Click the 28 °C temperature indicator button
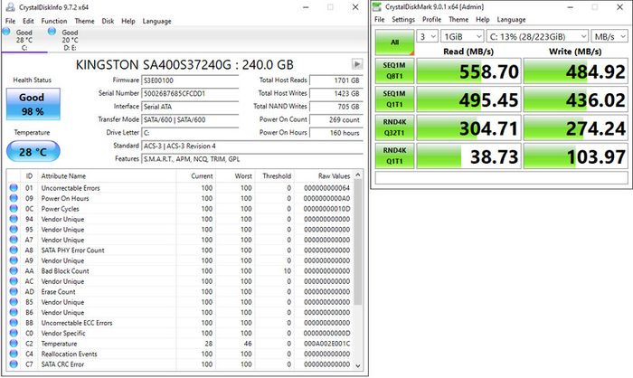Viewport: 633px width, 378px height. pyautogui.click(x=33, y=152)
